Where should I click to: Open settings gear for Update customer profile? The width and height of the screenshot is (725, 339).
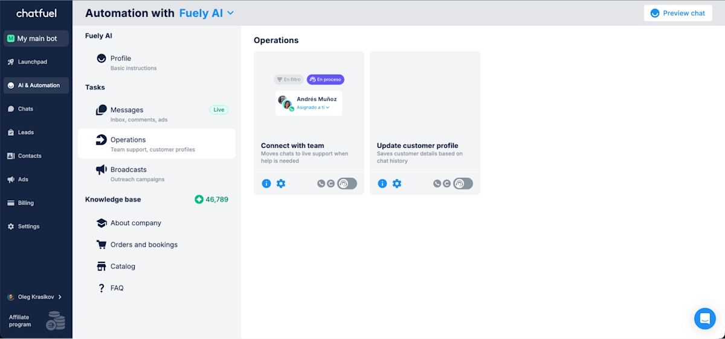[x=397, y=183]
